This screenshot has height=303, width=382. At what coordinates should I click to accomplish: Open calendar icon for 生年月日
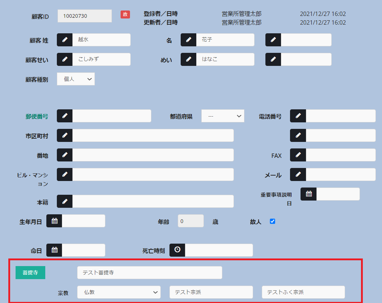(x=54, y=221)
